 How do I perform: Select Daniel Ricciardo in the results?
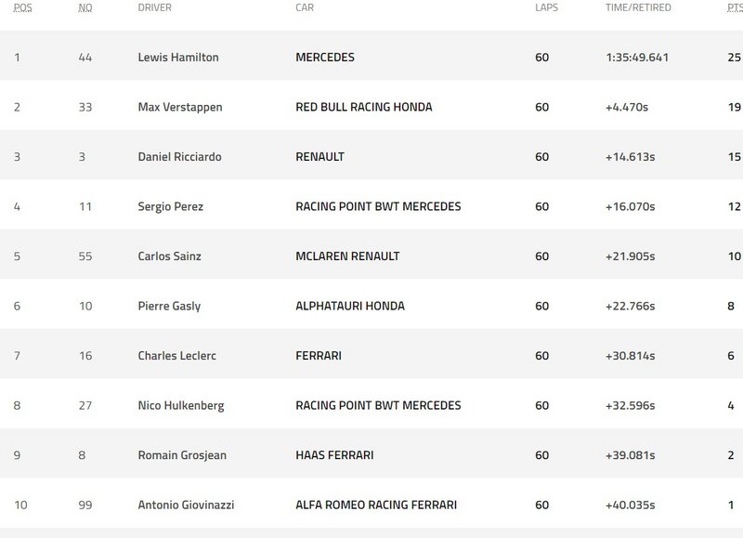[x=178, y=157]
